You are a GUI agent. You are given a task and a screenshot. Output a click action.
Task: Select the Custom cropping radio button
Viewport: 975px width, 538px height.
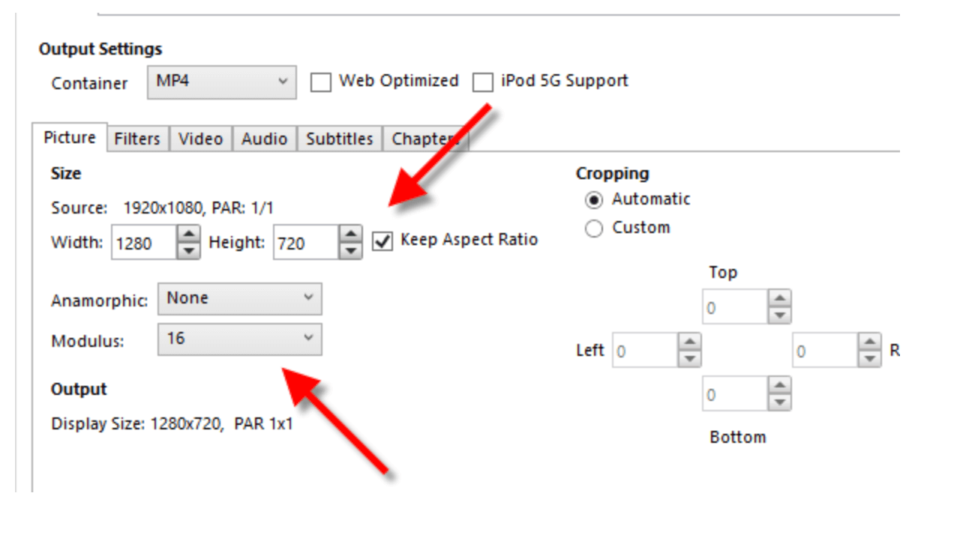point(594,229)
